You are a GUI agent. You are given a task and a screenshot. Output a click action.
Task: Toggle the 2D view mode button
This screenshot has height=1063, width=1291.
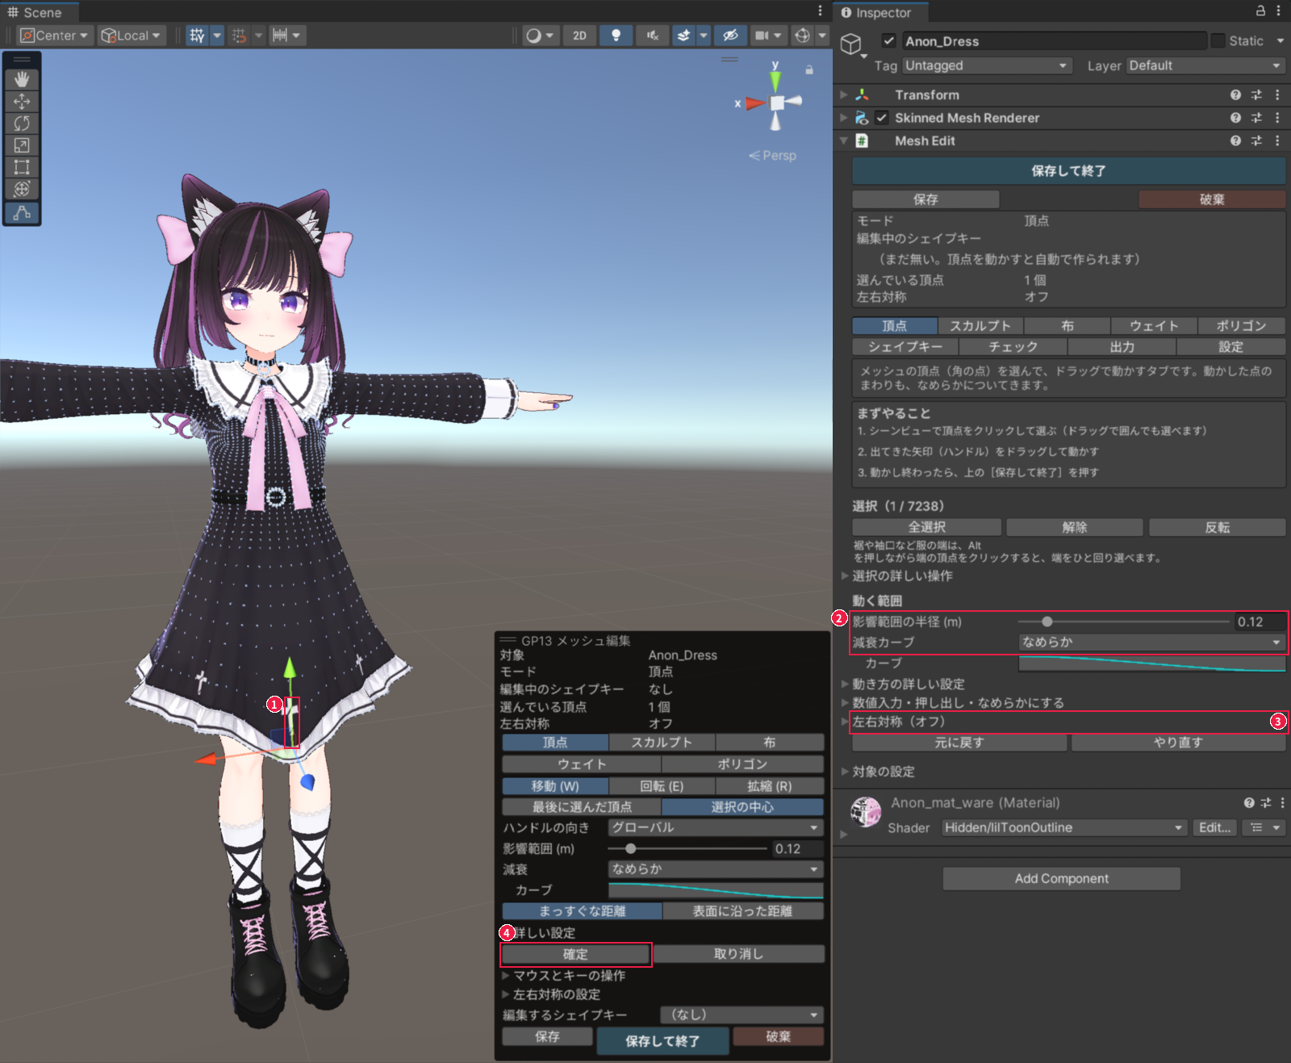coord(579,36)
